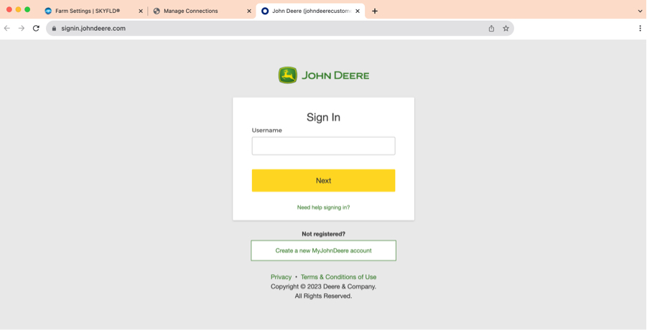
Task: Close the Manage Connections tab
Action: 248,11
